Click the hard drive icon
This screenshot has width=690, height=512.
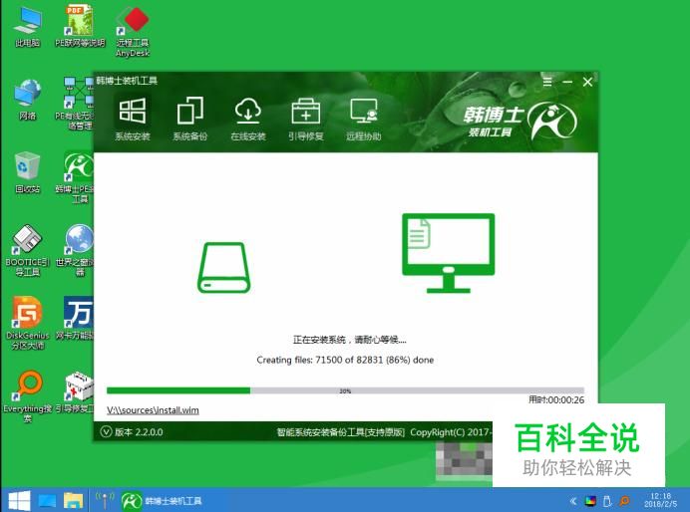tap(223, 268)
